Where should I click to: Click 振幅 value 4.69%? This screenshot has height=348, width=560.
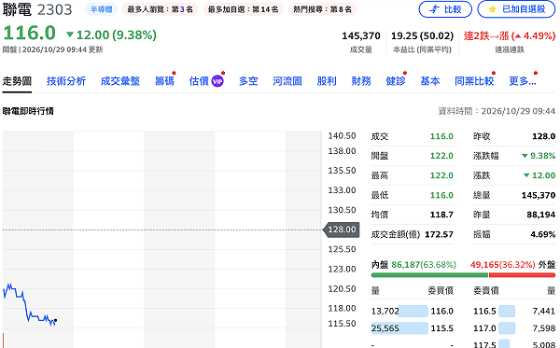click(543, 234)
